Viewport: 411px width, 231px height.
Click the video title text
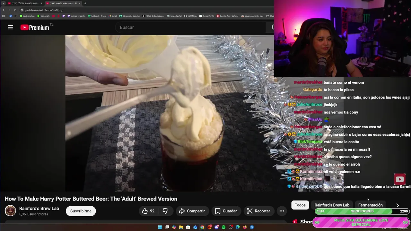click(x=91, y=199)
